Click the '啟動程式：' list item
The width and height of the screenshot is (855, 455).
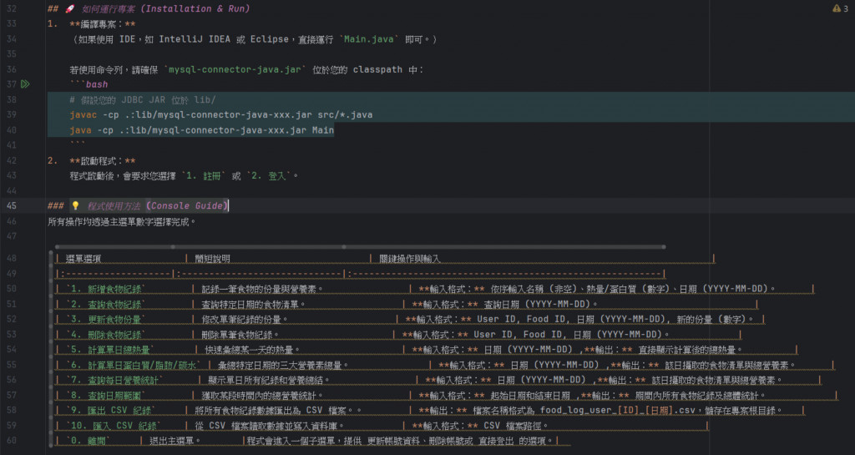click(x=103, y=161)
